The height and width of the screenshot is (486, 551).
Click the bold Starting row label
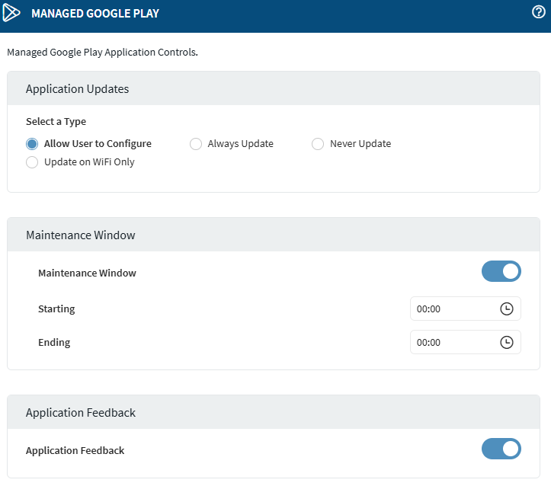click(56, 309)
